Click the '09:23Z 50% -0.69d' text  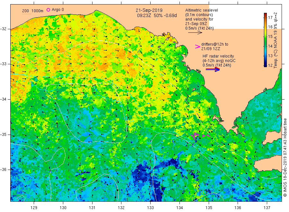[x=157, y=15]
